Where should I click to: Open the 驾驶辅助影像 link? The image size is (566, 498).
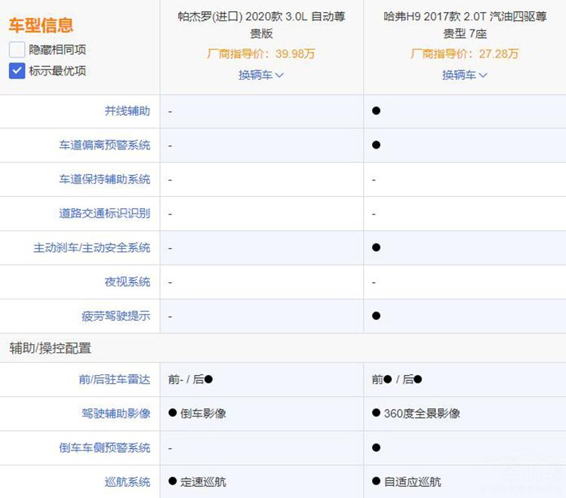(116, 413)
